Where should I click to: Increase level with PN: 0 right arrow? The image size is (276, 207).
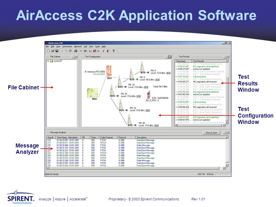tap(158, 80)
